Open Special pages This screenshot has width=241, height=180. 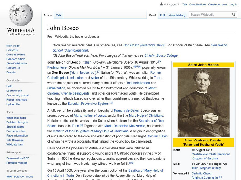coord(15,126)
